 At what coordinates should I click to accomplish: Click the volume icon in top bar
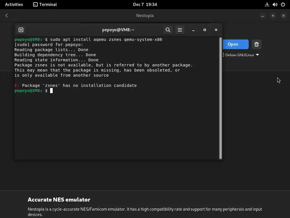pyautogui.click(x=275, y=5)
